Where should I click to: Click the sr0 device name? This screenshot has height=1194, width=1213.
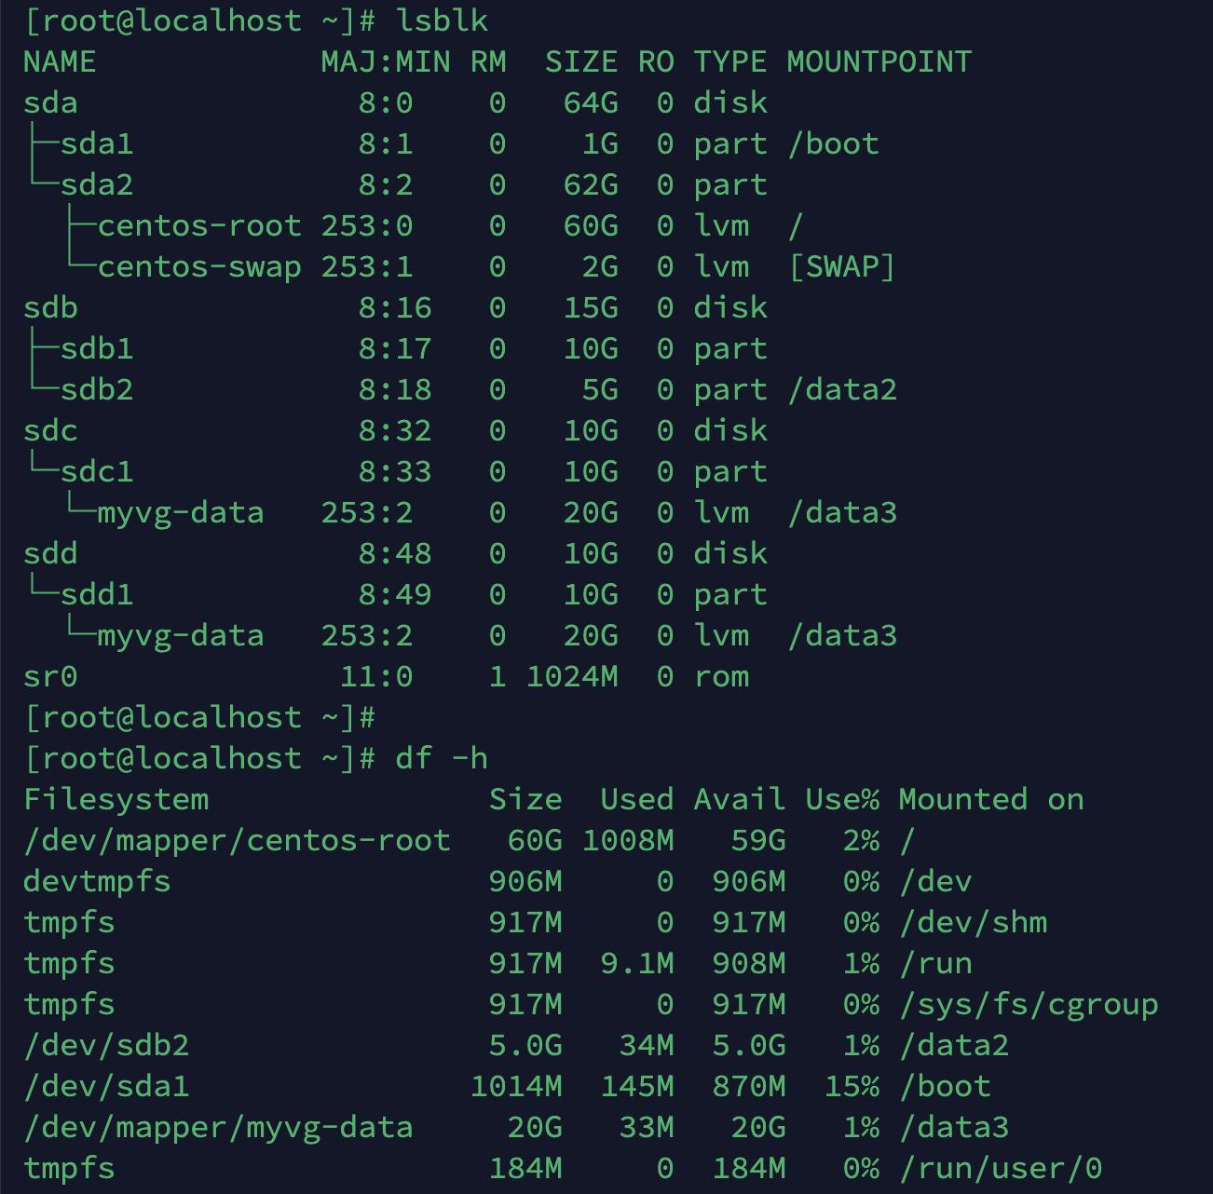click(50, 676)
